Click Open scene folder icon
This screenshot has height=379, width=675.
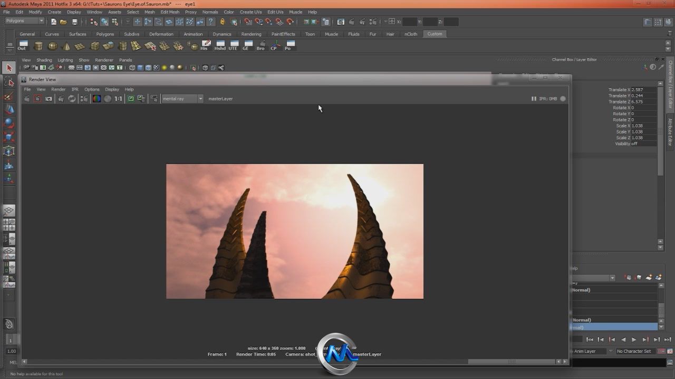tap(63, 22)
